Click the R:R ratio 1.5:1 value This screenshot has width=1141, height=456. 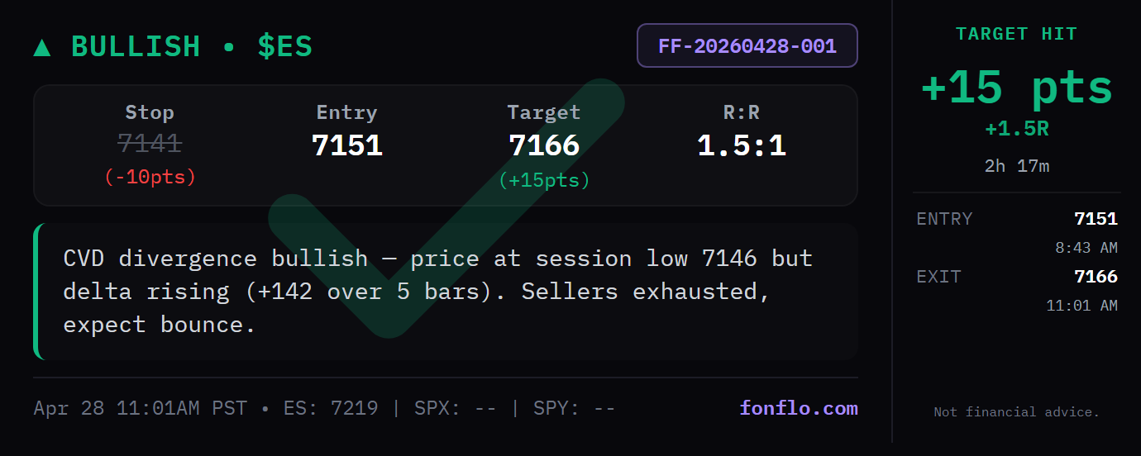741,145
